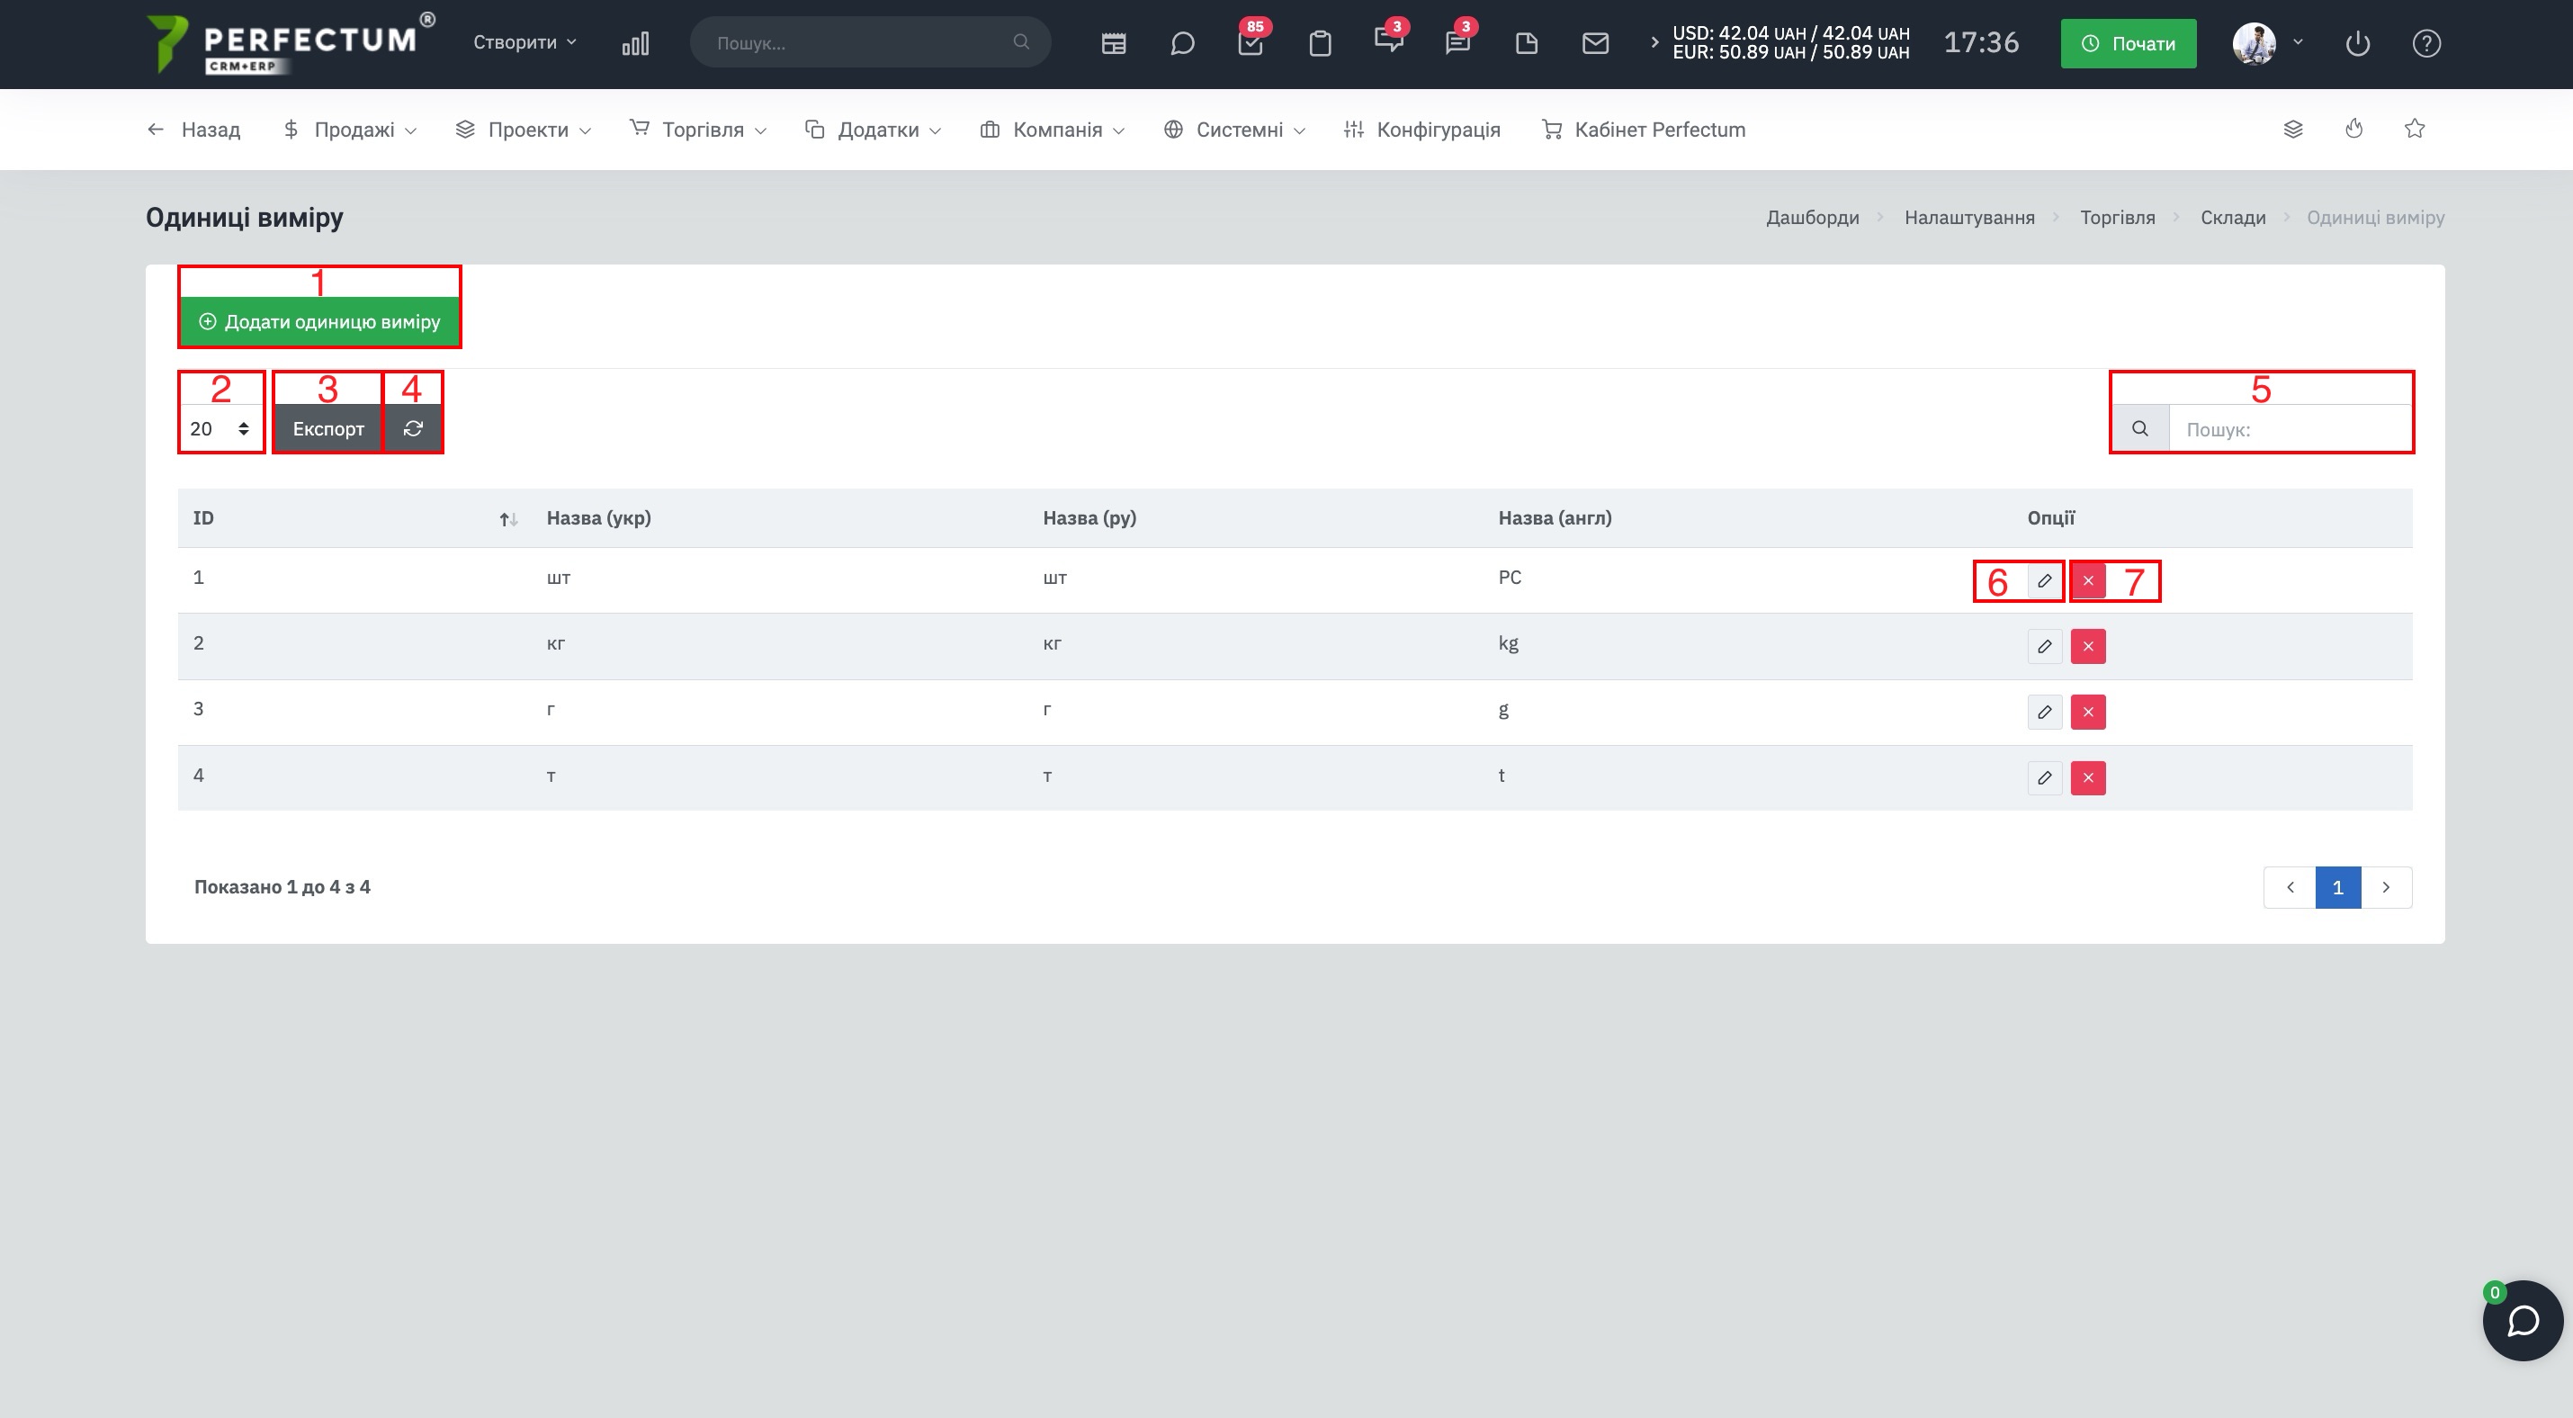Open the help question mark icon

(2426, 43)
